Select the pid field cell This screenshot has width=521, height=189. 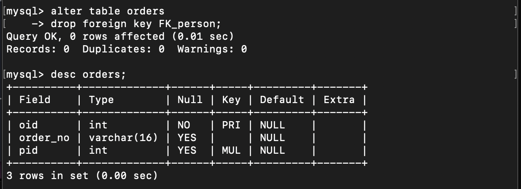tap(29, 150)
